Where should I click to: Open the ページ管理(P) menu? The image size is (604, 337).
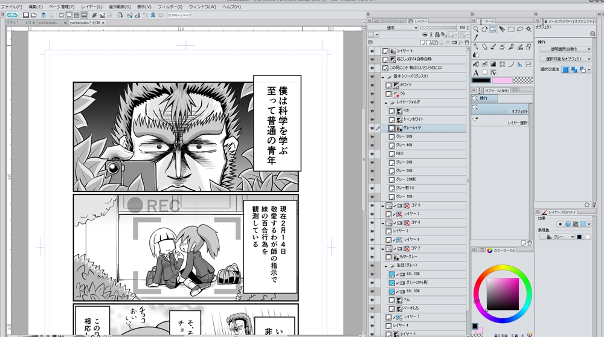pyautogui.click(x=62, y=7)
